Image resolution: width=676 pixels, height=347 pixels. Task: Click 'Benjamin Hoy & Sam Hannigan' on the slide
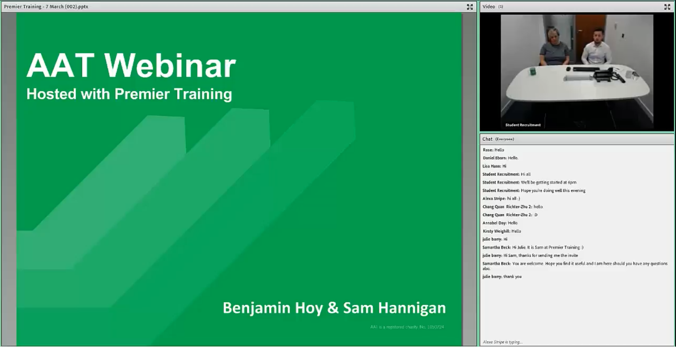[x=334, y=308]
